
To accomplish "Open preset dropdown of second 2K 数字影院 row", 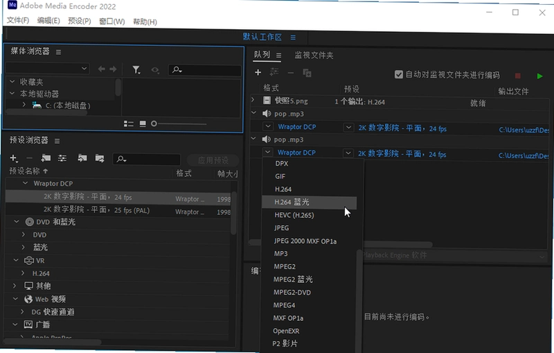I will coord(348,153).
